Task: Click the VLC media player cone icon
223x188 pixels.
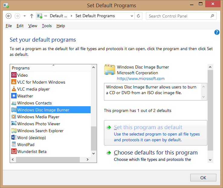Action: tap(14, 89)
